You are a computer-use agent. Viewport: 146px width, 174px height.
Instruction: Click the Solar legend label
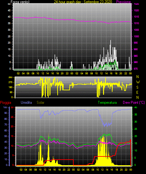pyautogui.click(x=40, y=103)
